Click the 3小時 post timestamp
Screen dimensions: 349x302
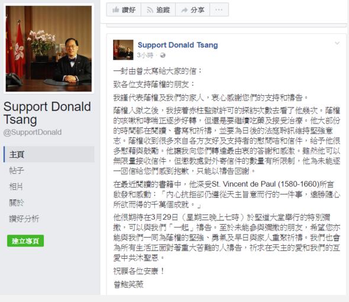point(145,55)
